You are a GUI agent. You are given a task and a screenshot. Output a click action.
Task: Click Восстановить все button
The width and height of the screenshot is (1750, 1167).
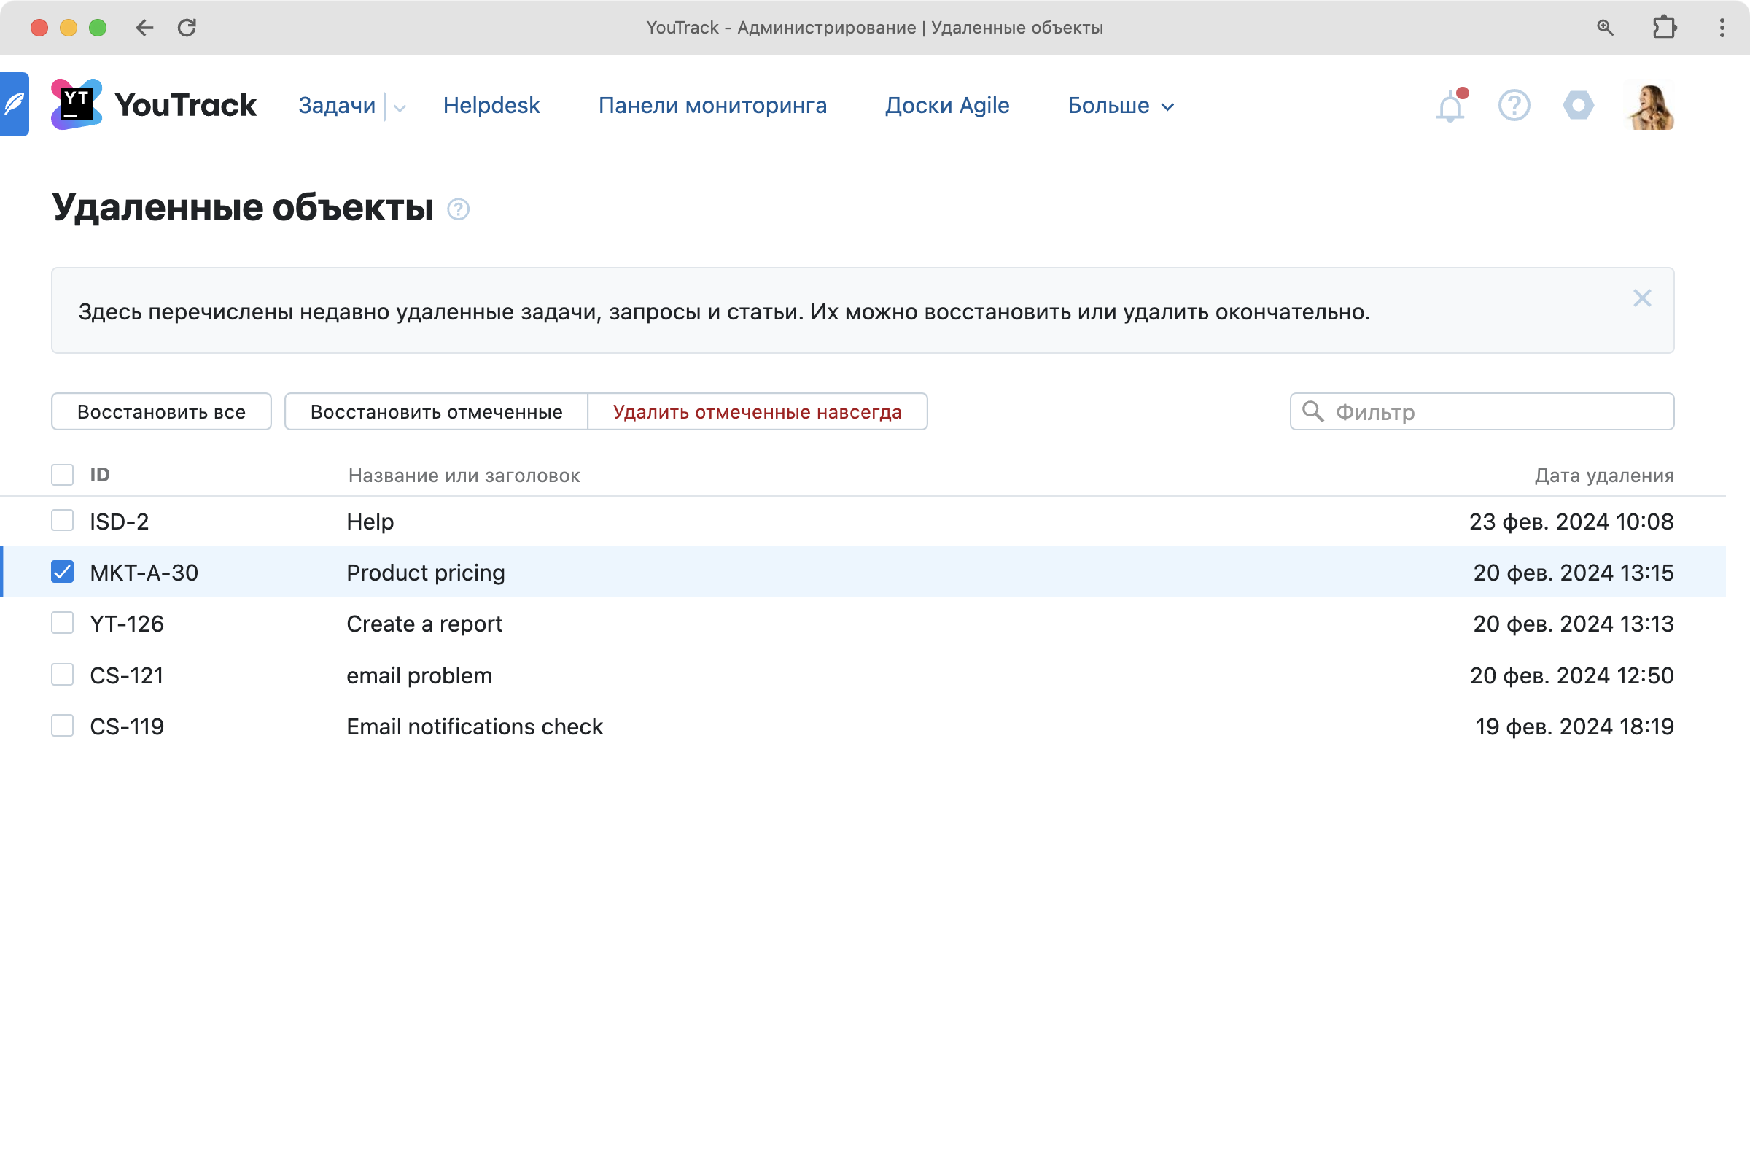(x=161, y=411)
